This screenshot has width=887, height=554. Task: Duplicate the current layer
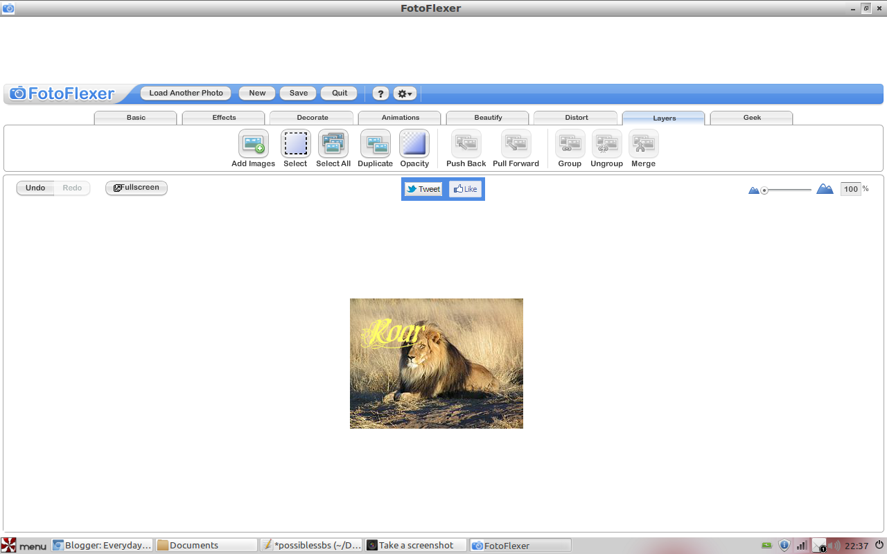tap(376, 143)
